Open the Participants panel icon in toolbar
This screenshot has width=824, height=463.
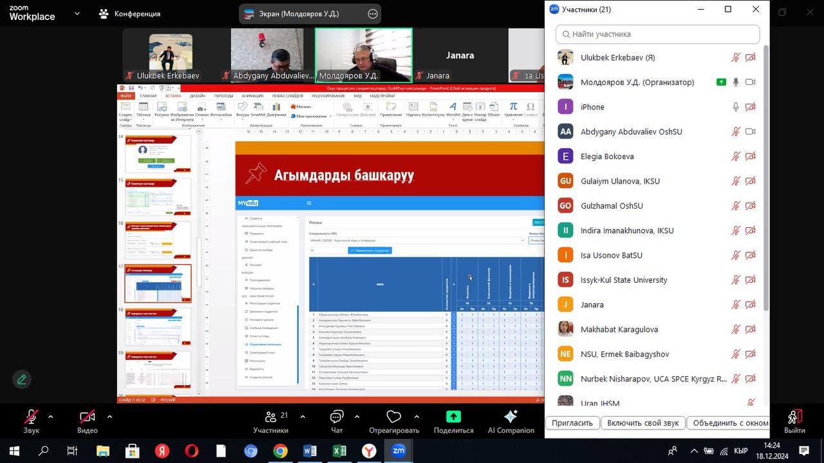pos(271,417)
